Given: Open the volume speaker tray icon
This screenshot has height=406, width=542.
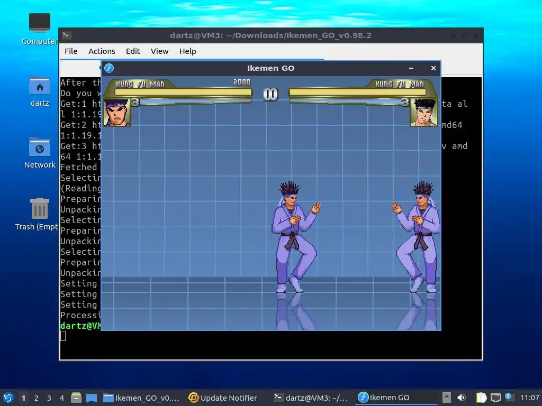Looking at the screenshot, I should (462, 398).
